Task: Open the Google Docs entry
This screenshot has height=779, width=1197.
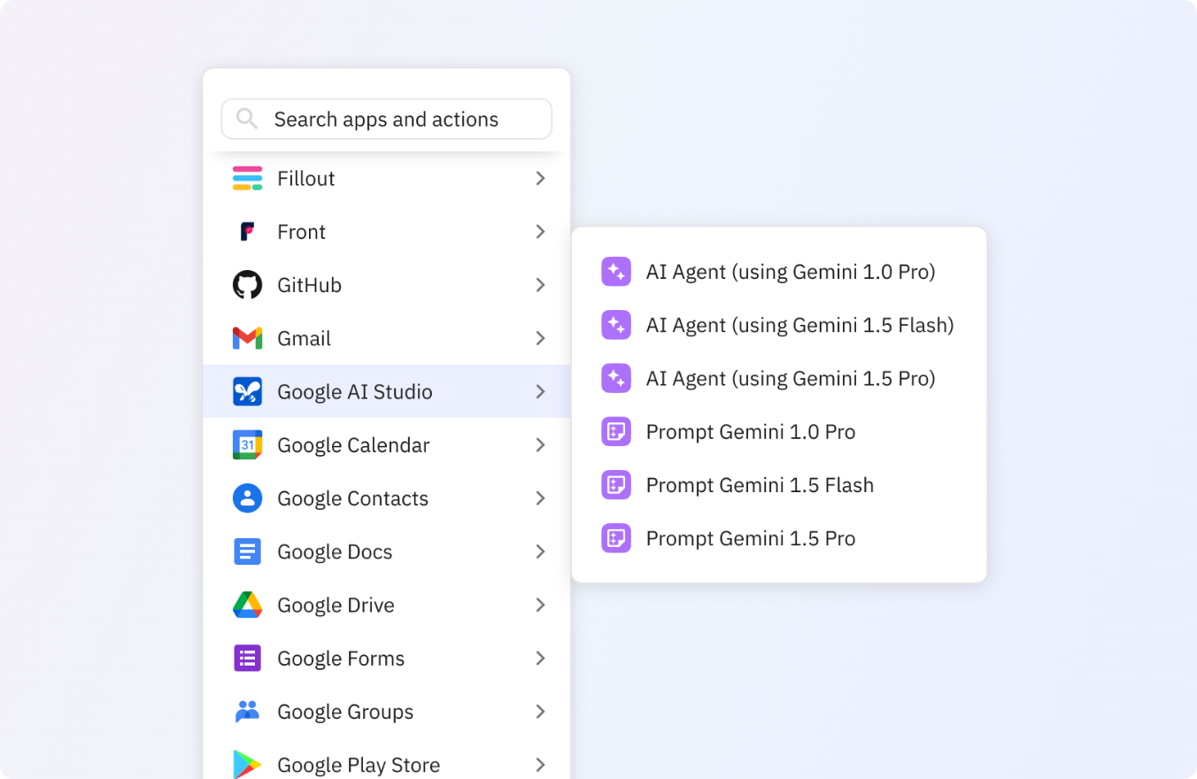Action: tap(387, 551)
